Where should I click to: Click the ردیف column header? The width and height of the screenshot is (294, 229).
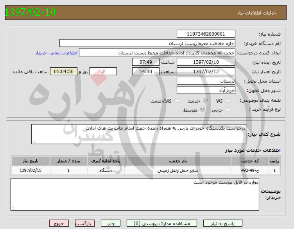(274, 161)
